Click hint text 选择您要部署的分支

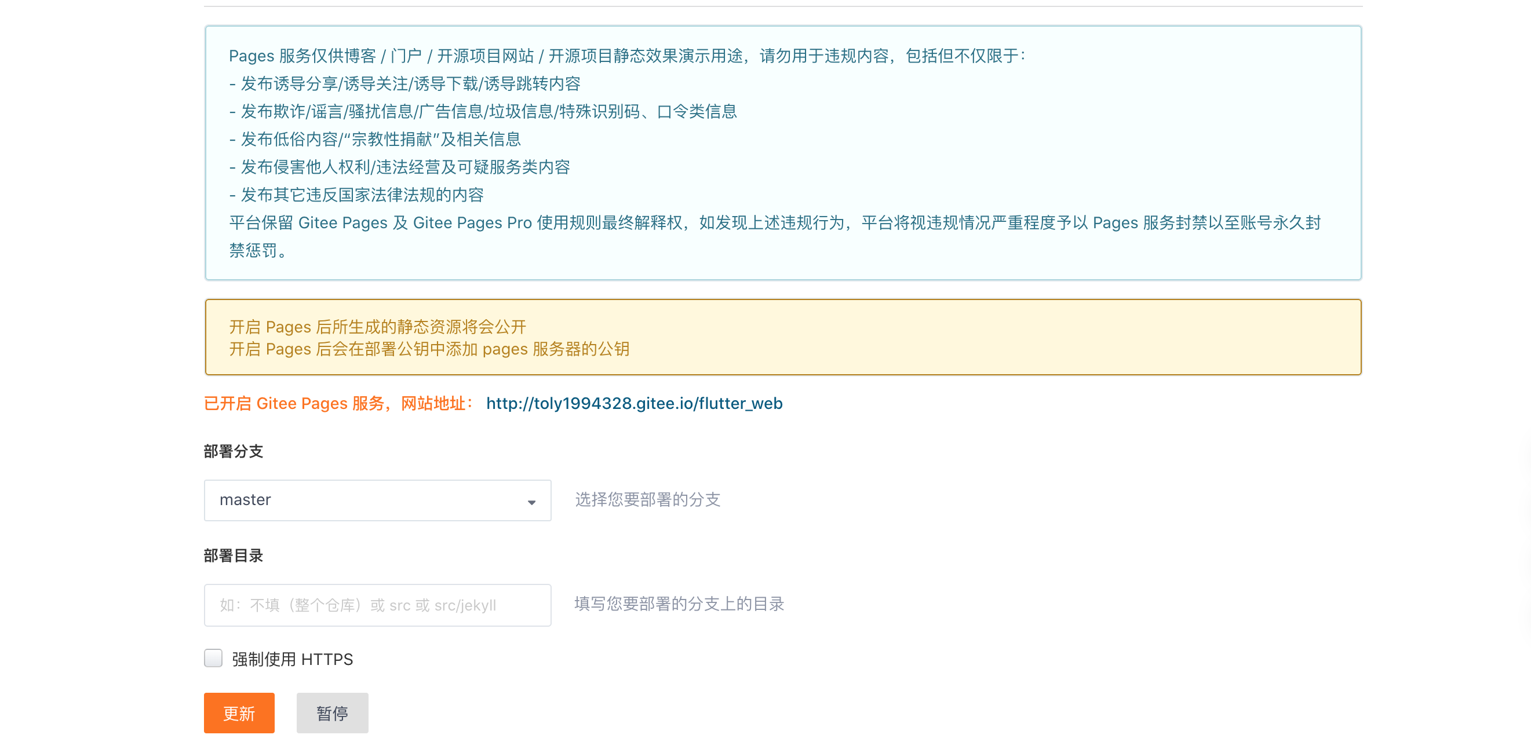(x=647, y=499)
